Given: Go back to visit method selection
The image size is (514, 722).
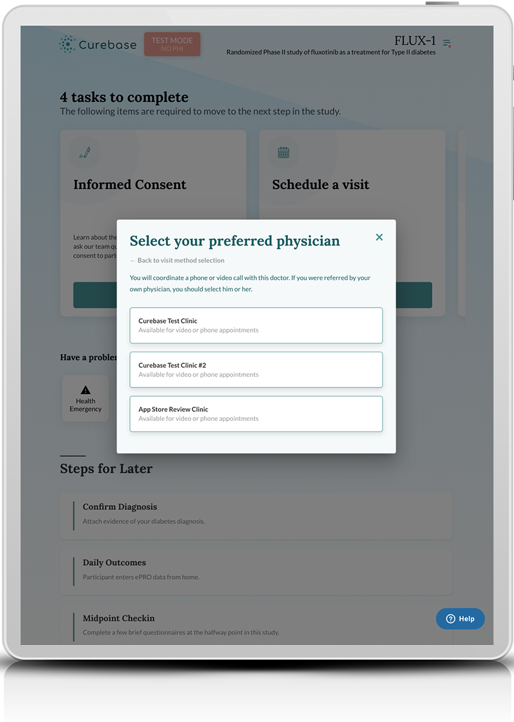Looking at the screenshot, I should 177,261.
